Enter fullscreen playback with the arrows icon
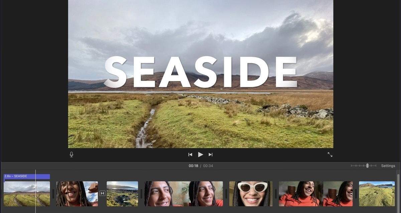 point(330,154)
